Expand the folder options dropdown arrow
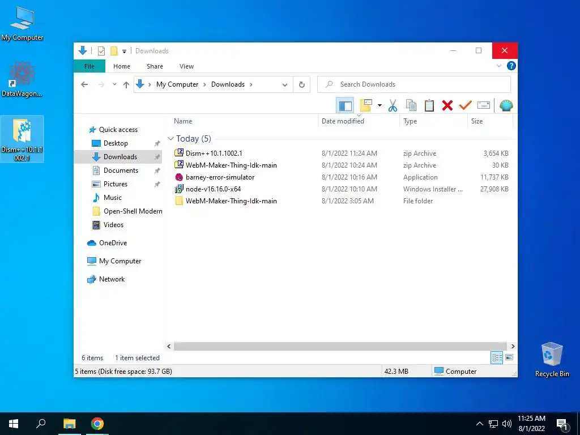Viewport: 580px width, 435px height. (x=379, y=105)
